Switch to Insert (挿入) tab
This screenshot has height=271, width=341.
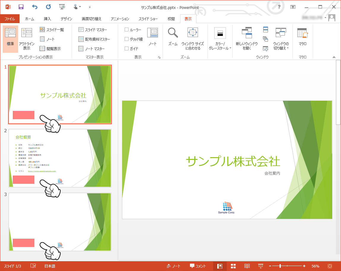(x=47, y=19)
